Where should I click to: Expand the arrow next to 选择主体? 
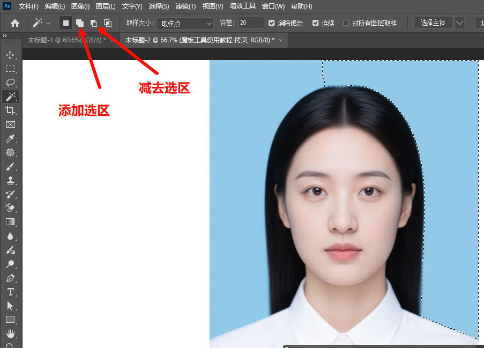[x=459, y=23]
